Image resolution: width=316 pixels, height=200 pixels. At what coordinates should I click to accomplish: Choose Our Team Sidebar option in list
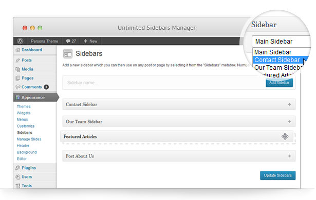pyautogui.click(x=278, y=67)
